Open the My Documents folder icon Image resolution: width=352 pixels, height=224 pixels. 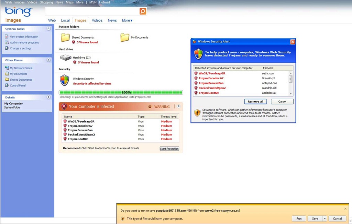124,38
